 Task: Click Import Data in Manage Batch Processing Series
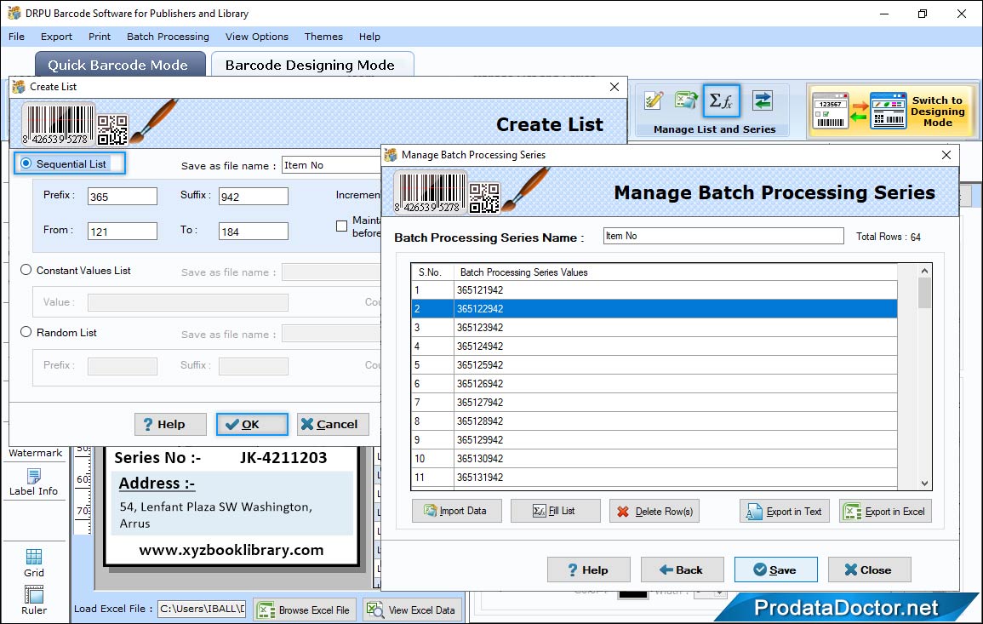pos(457,511)
